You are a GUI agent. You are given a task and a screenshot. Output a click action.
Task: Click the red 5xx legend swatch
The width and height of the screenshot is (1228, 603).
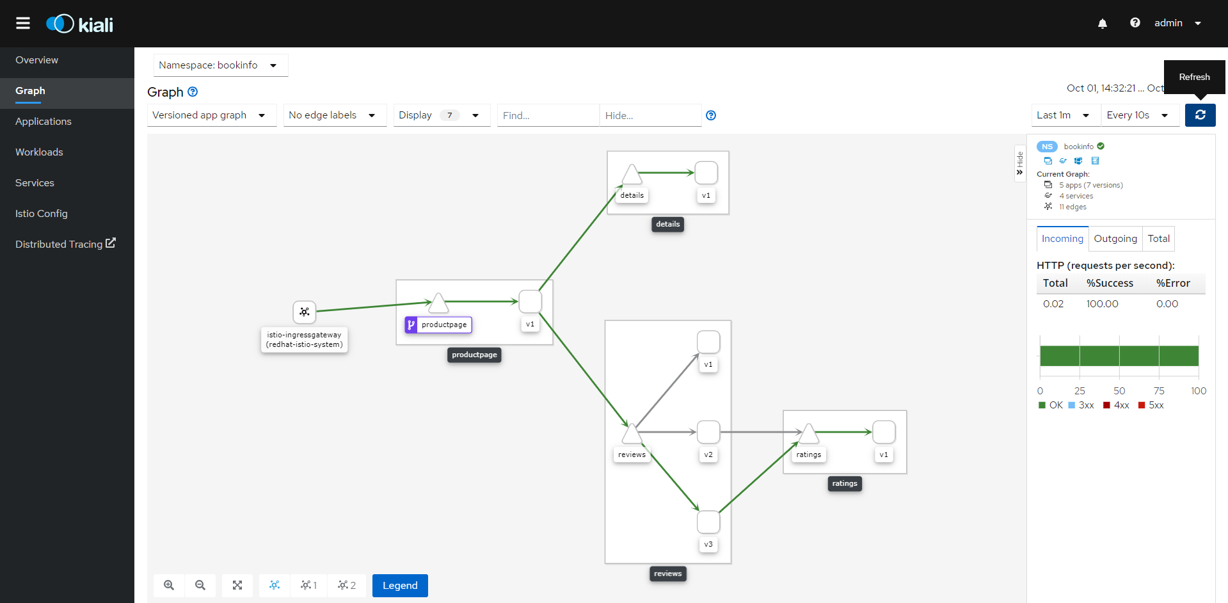(x=1142, y=405)
